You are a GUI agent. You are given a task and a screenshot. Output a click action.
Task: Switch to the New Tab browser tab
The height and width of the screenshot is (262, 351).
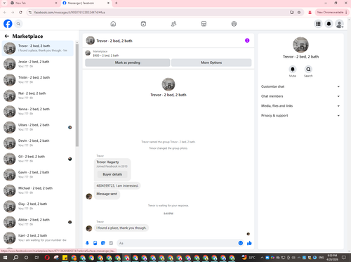pyautogui.click(x=34, y=3)
